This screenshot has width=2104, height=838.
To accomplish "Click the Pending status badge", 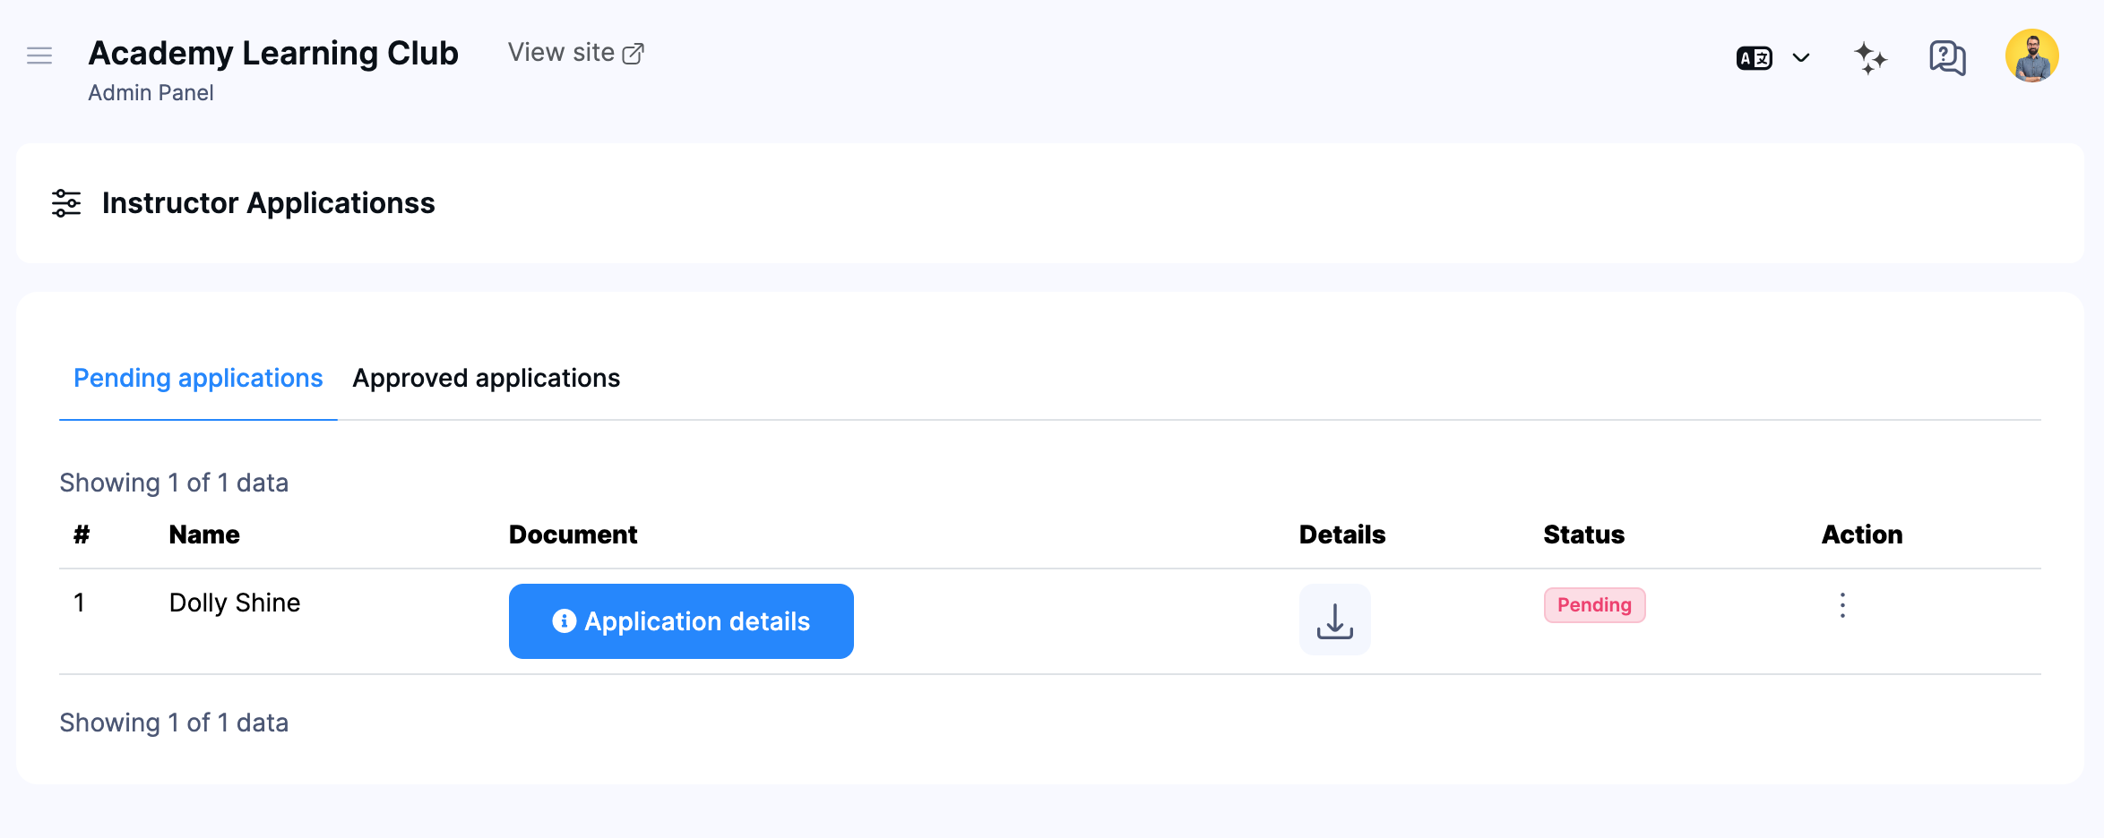I will (1594, 605).
